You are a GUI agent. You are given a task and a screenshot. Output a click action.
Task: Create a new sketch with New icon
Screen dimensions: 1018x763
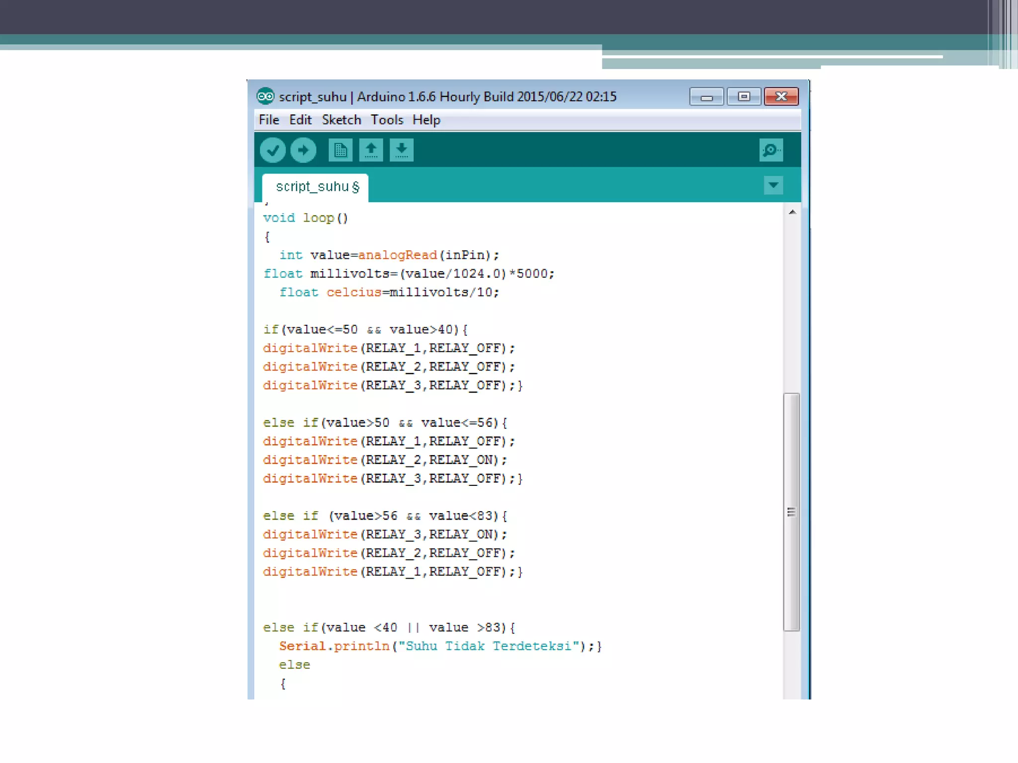pos(340,150)
